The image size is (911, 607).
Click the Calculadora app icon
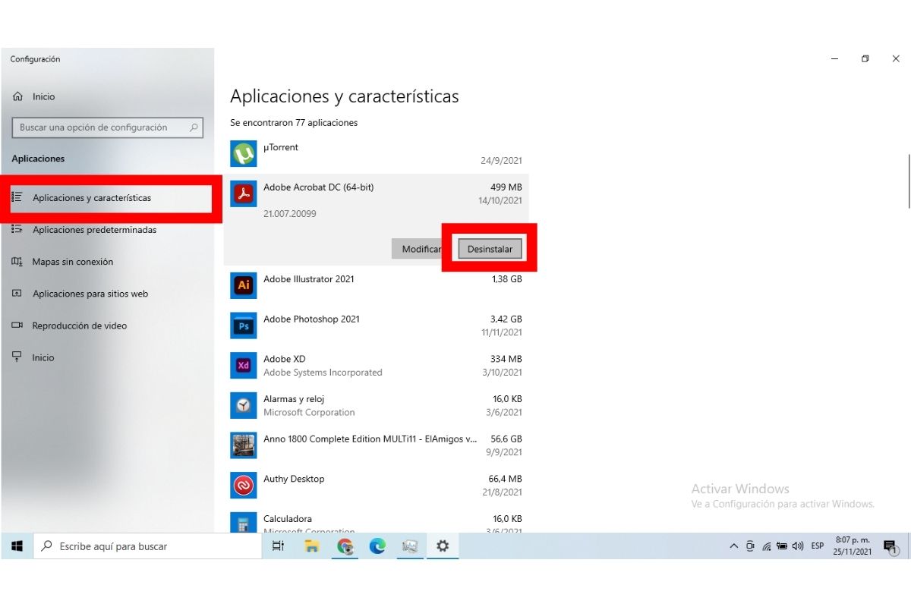tap(244, 522)
